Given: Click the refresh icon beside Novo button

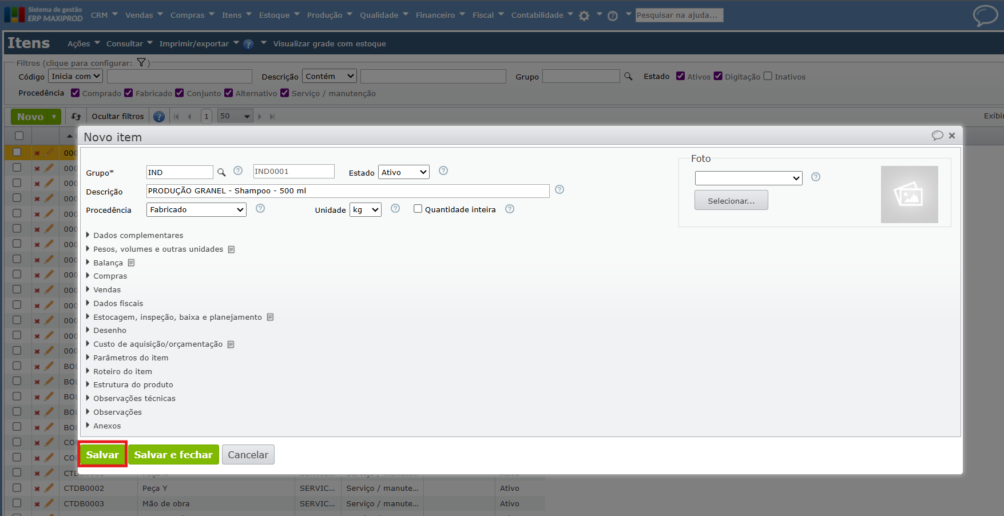Looking at the screenshot, I should (76, 117).
